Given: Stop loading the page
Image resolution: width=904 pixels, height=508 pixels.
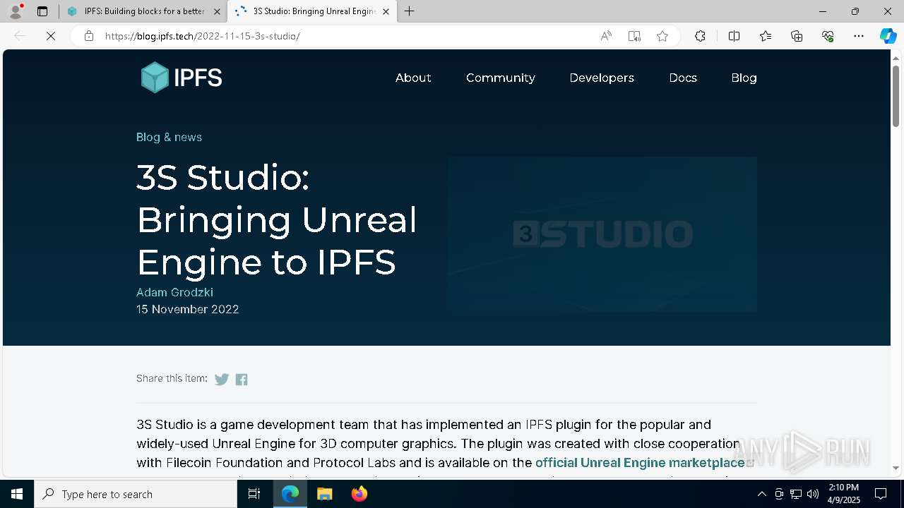Looking at the screenshot, I should click(51, 36).
